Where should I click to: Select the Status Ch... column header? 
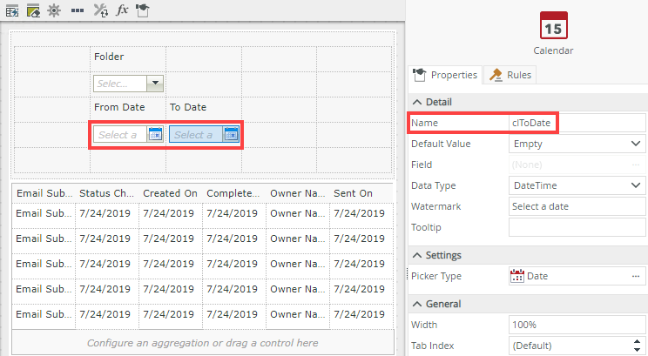106,193
